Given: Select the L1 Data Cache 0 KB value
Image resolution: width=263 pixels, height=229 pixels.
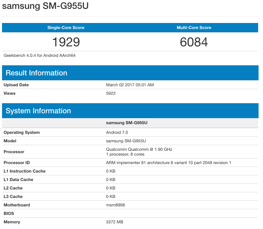Looking at the screenshot, I should [111, 179].
